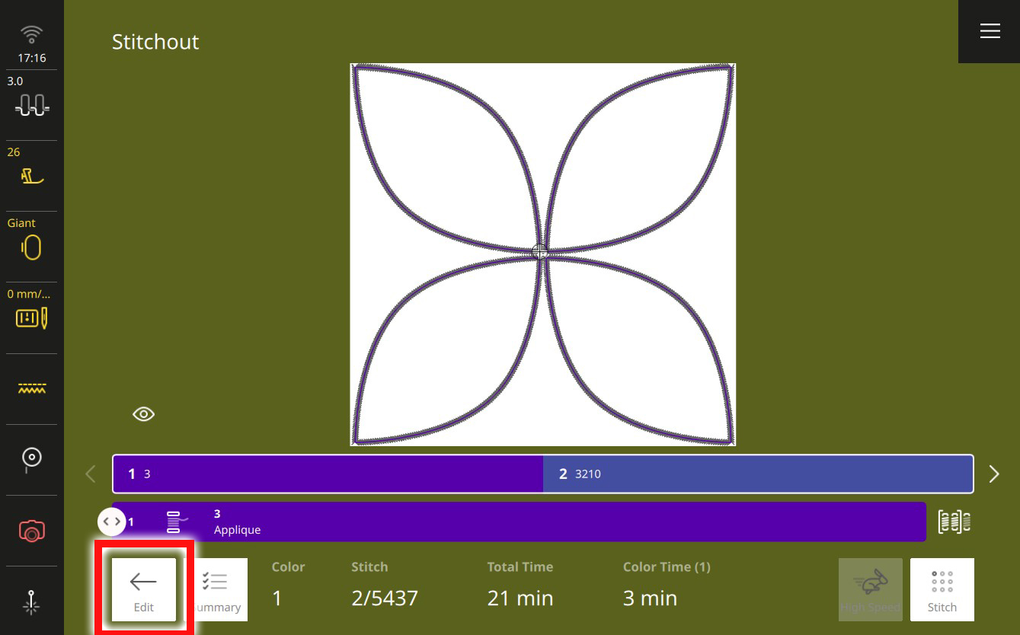Go to previous color block arrow

[x=91, y=474]
